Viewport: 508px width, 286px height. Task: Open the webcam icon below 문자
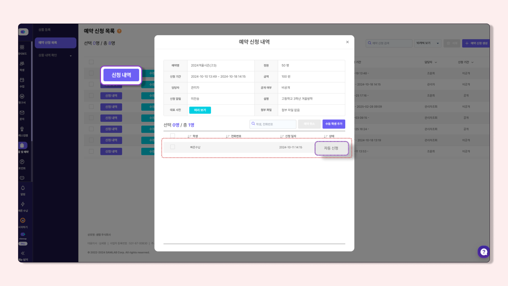[22, 129]
